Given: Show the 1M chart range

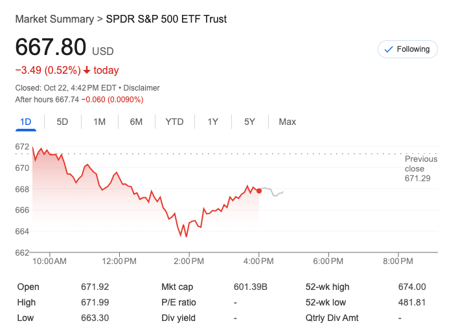Looking at the screenshot, I should (99, 122).
